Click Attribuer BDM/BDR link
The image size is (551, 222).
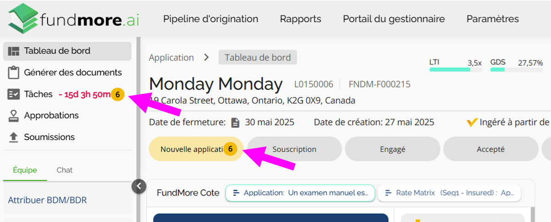pyautogui.click(x=47, y=200)
